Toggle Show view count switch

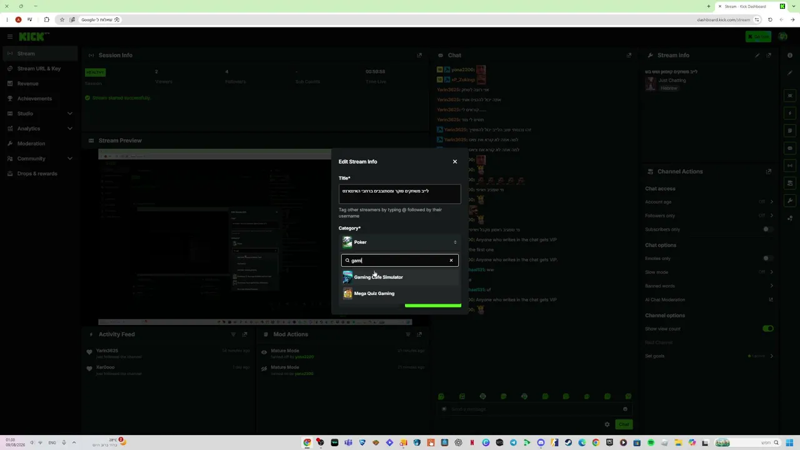(x=767, y=329)
